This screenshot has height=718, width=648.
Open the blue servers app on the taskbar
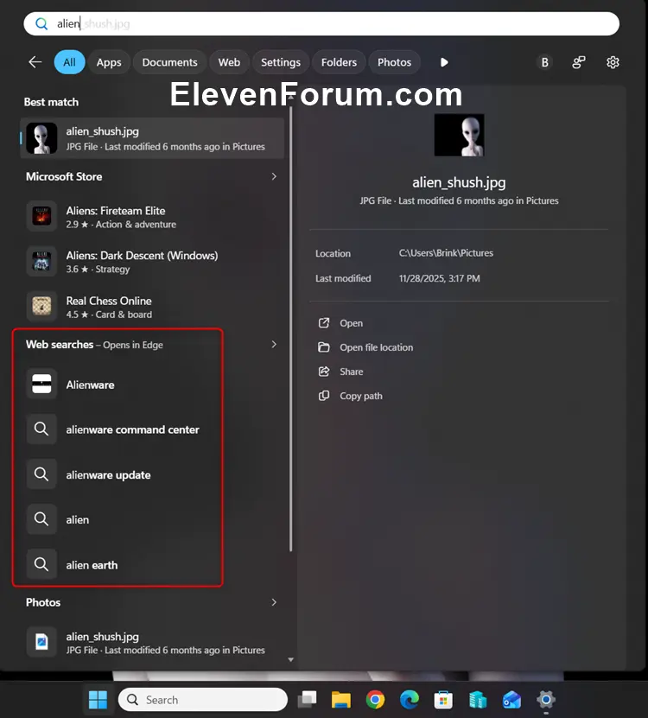(x=478, y=699)
